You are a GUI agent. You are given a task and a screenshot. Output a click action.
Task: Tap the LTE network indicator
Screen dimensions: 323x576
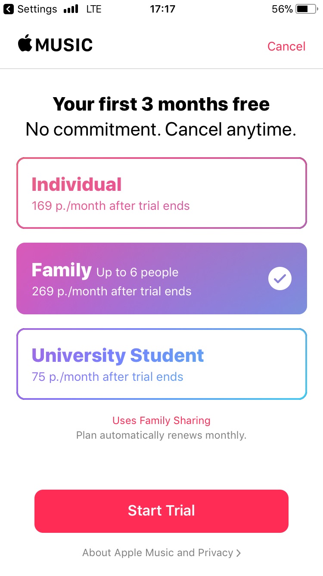[94, 9]
